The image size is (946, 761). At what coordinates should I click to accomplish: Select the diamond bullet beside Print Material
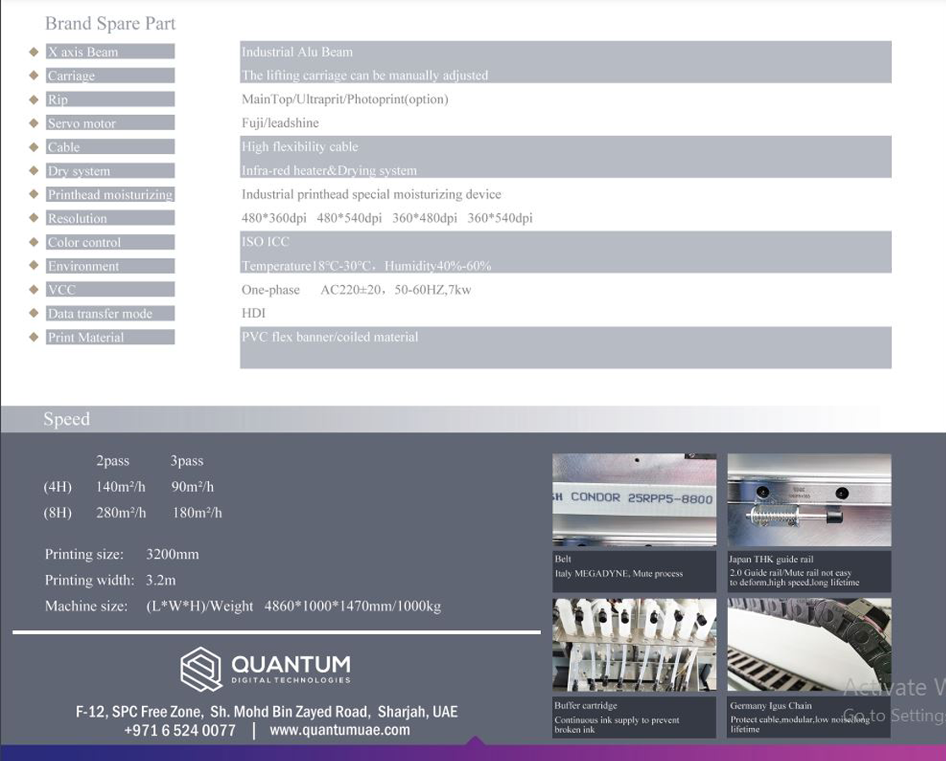point(34,337)
